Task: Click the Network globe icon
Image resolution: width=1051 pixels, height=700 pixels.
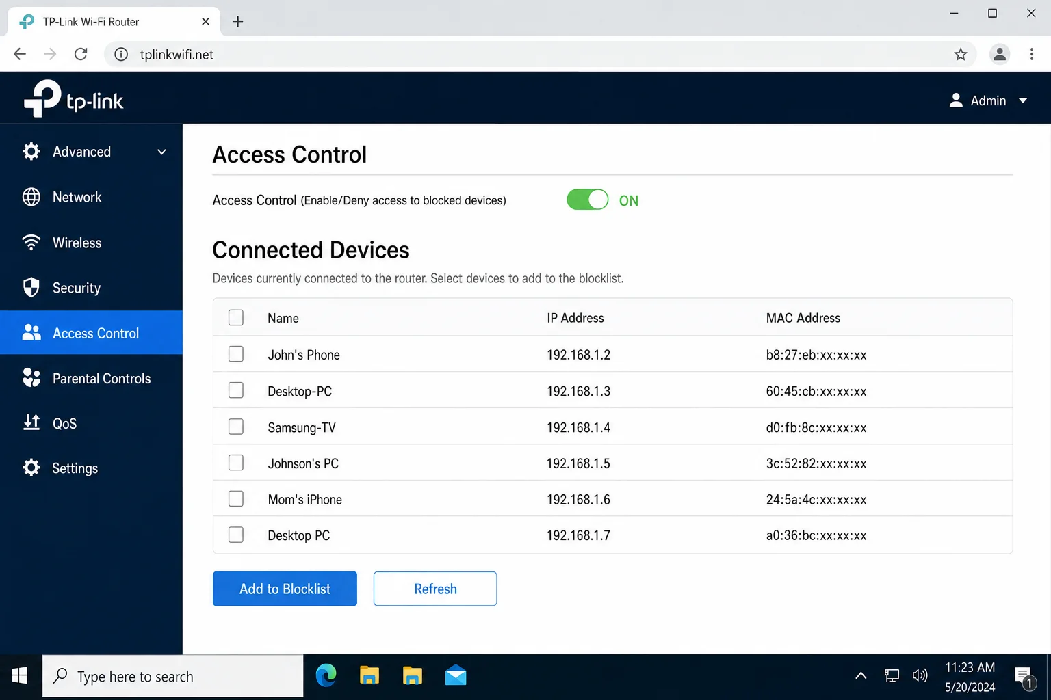Action: [31, 197]
